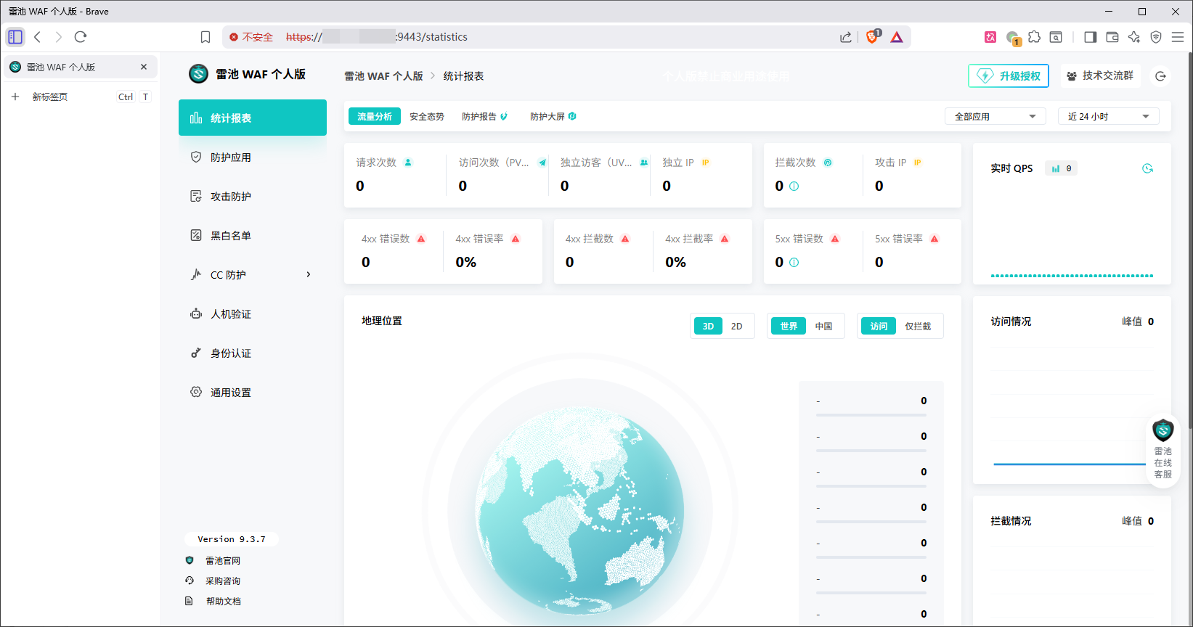Viewport: 1193px width, 627px height.
Task: Open the 黑白名单 section
Action: pos(252,235)
